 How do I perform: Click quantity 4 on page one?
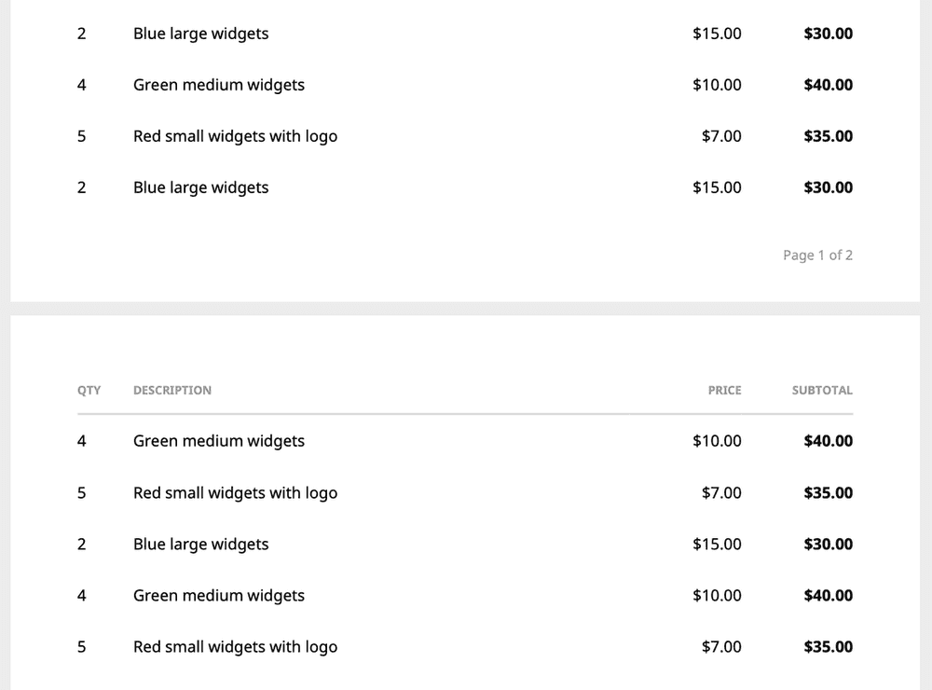coord(81,85)
